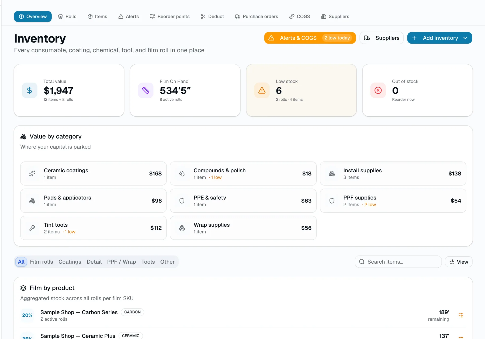Filter list by Tools
The height and width of the screenshot is (339, 485).
tap(148, 262)
